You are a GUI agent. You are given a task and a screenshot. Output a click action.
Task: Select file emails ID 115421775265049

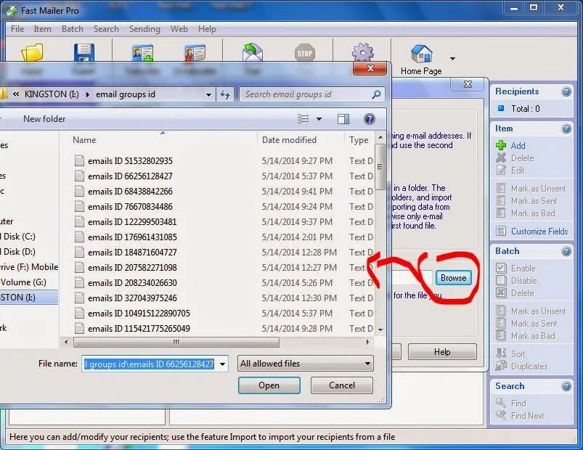139,329
